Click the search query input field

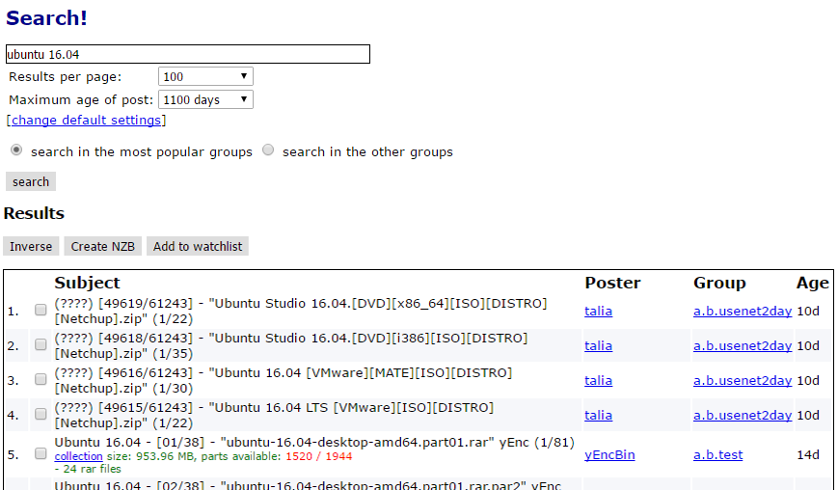click(188, 54)
